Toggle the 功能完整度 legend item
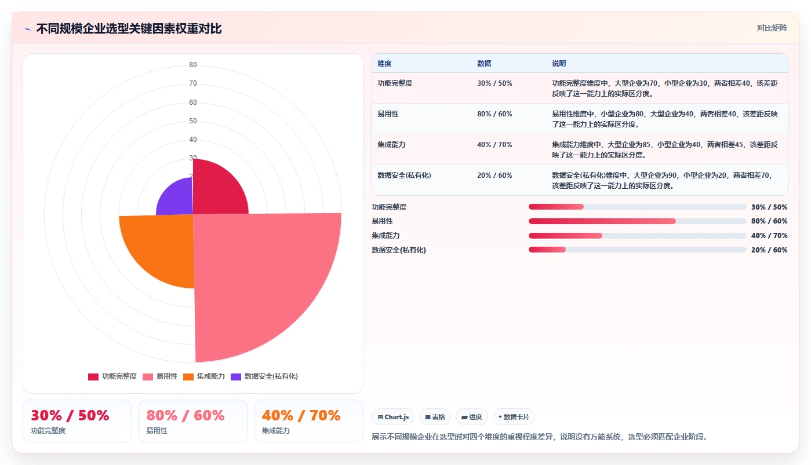 [x=112, y=376]
